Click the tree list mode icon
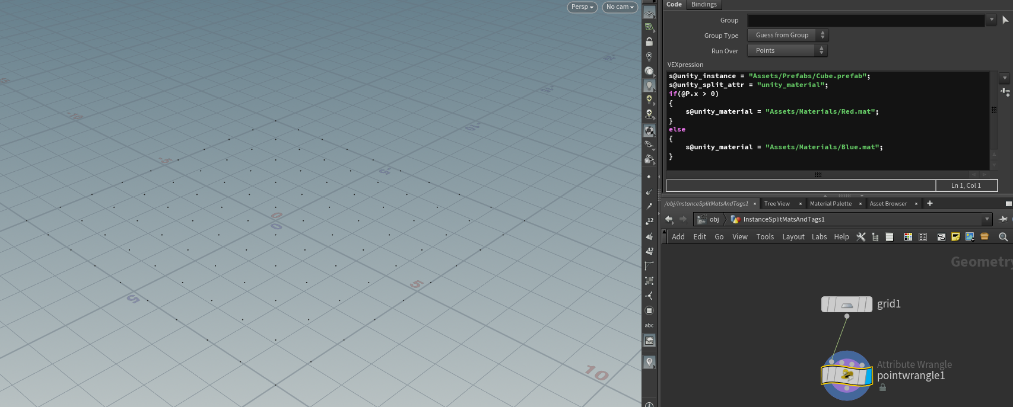Screen dimensions: 1013x407 click(x=875, y=237)
